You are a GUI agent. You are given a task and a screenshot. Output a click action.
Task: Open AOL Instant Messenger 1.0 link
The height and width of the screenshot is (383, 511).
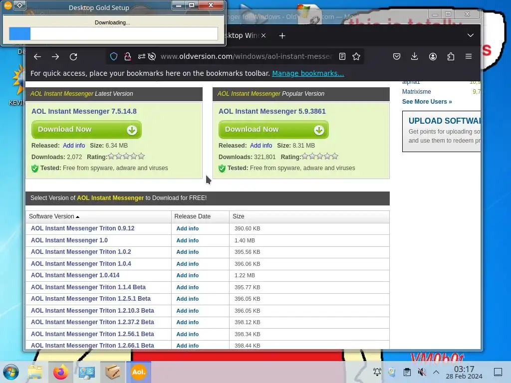[69, 240]
